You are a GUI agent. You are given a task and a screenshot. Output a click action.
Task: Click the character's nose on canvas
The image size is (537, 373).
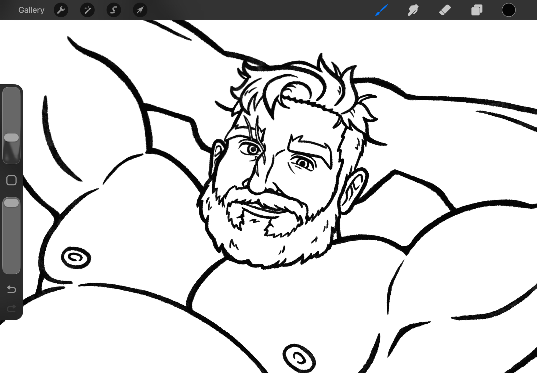tap(257, 185)
